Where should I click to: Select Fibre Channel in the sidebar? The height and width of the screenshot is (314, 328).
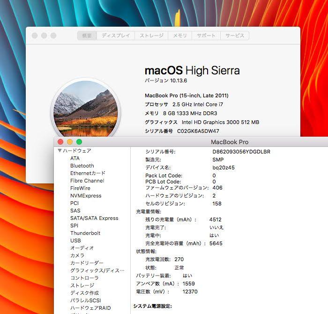coord(87,181)
